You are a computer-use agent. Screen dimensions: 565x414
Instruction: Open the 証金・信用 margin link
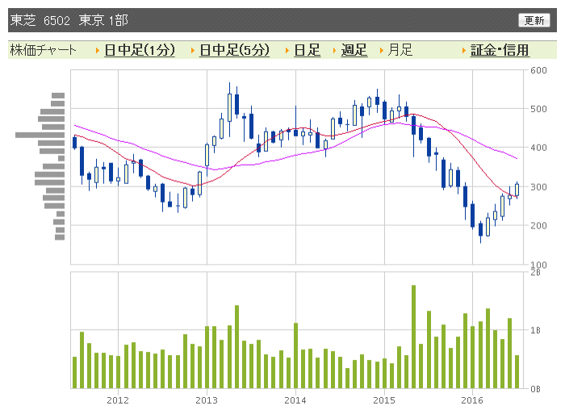pos(500,50)
